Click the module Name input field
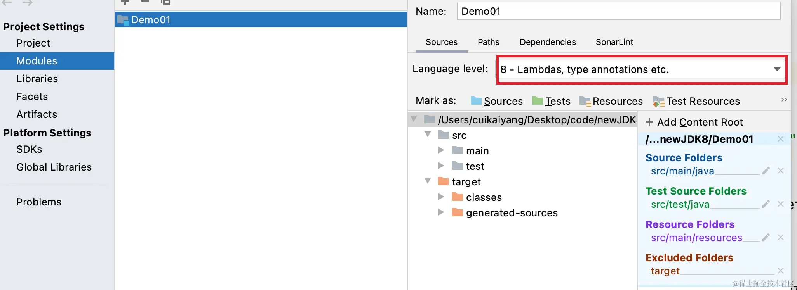Image resolution: width=797 pixels, height=290 pixels. pyautogui.click(x=618, y=11)
